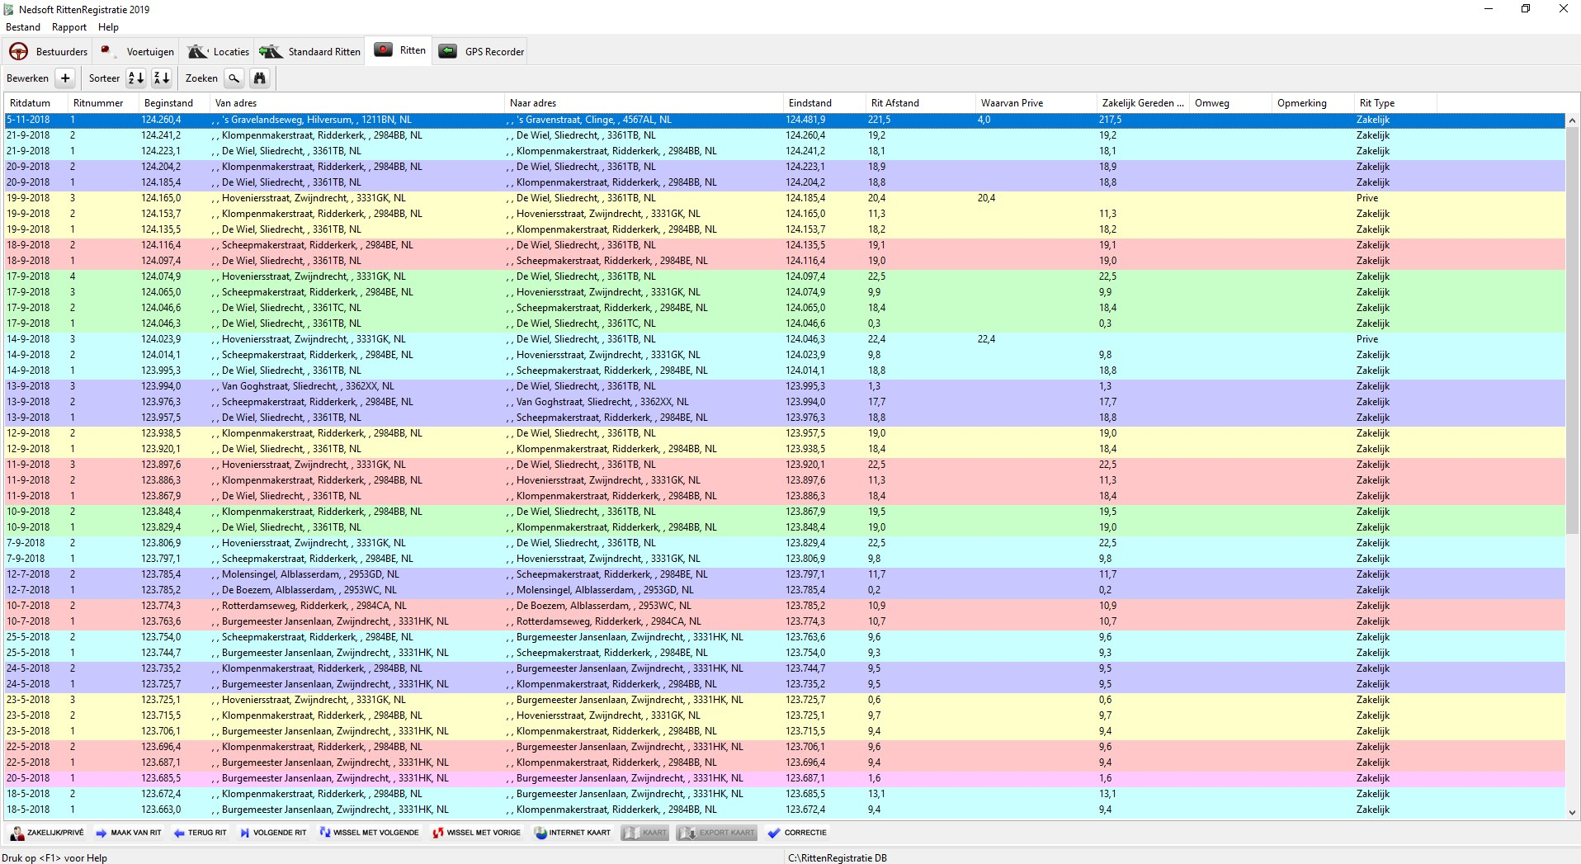Select the 12-7-2018 ride from Molensingel
Screen dimensions: 1581x864
785,574
